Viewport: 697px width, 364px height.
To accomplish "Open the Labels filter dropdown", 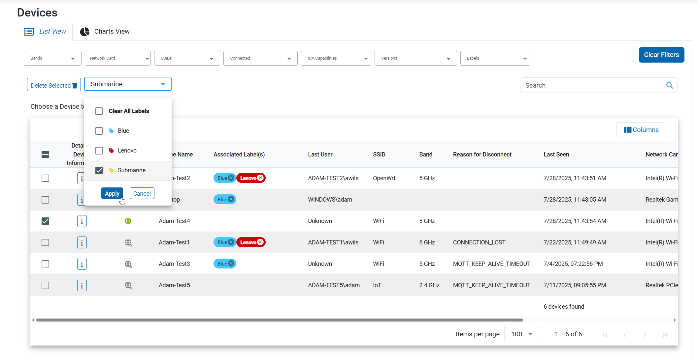I will tap(495, 58).
